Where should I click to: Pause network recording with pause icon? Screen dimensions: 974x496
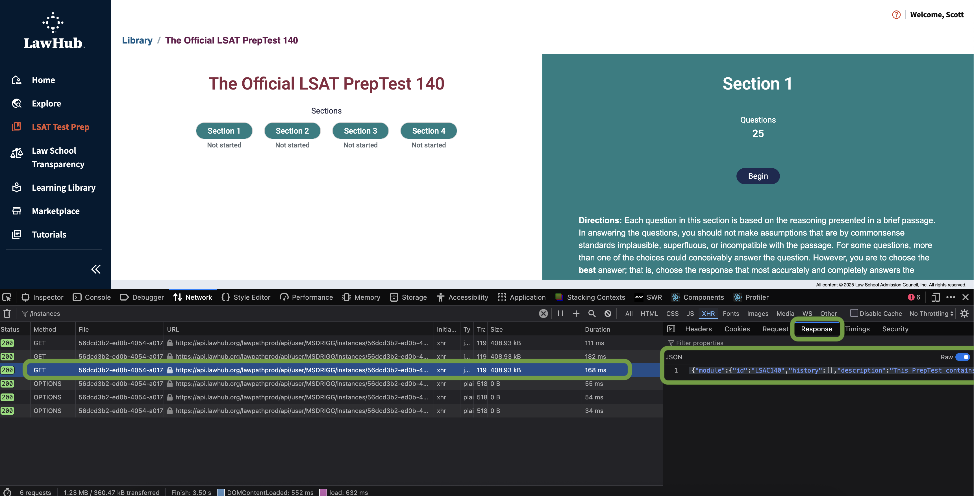(560, 314)
